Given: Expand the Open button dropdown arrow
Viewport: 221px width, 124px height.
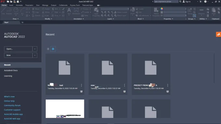Looking at the screenshot, I should (x=35, y=49).
